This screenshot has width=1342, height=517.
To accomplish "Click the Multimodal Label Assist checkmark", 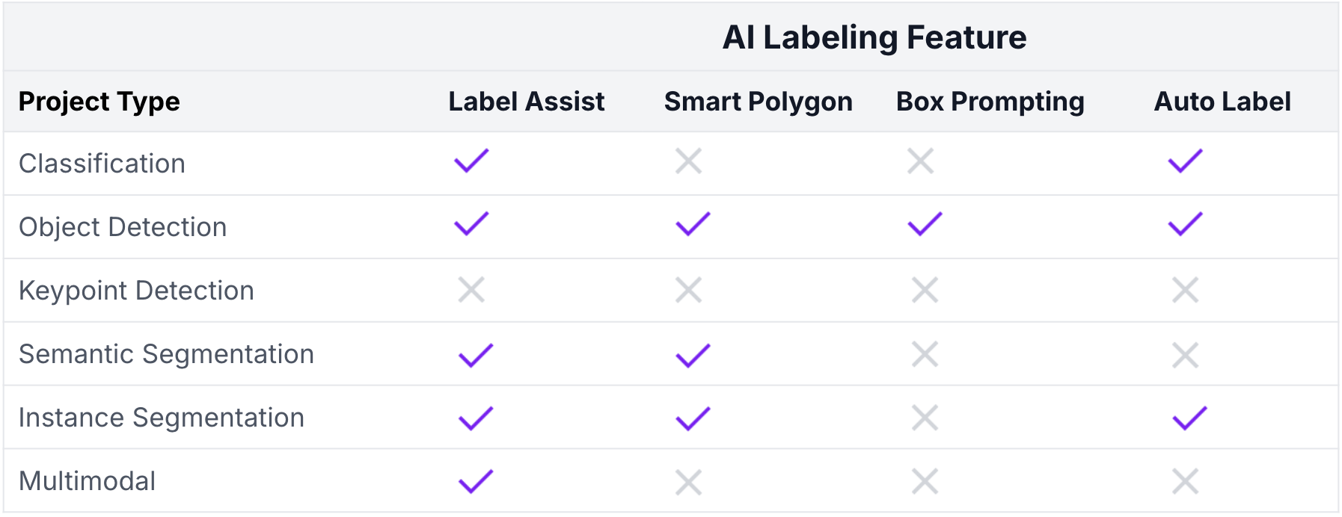I will (476, 482).
